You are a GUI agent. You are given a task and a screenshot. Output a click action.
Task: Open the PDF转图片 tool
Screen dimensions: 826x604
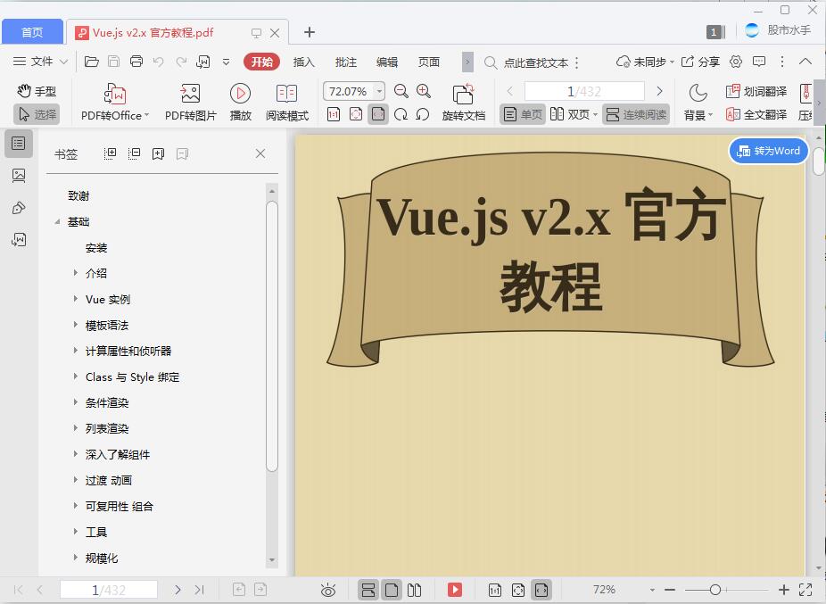188,100
